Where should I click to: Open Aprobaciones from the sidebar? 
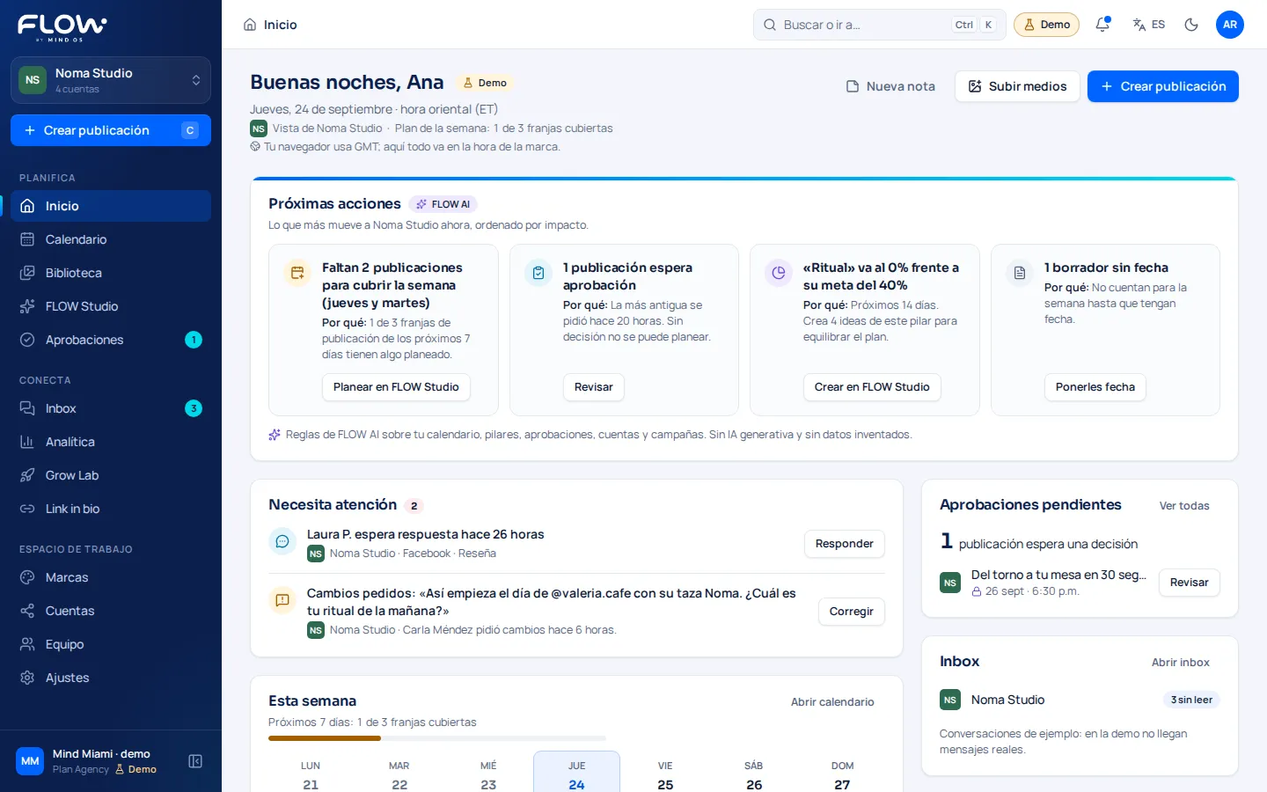pos(111,340)
